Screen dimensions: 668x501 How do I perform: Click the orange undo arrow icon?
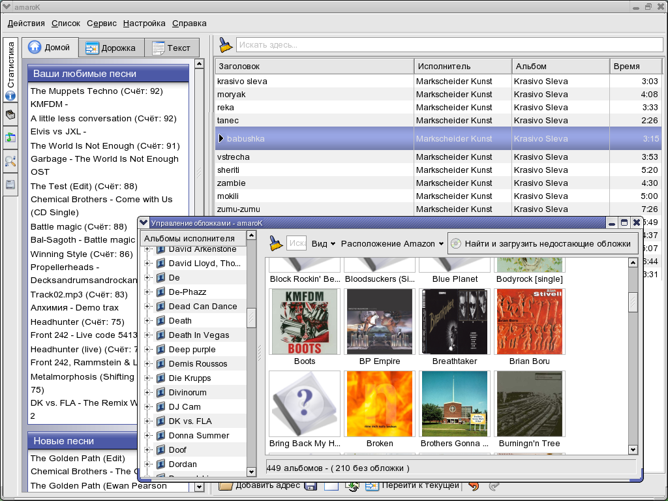474,485
